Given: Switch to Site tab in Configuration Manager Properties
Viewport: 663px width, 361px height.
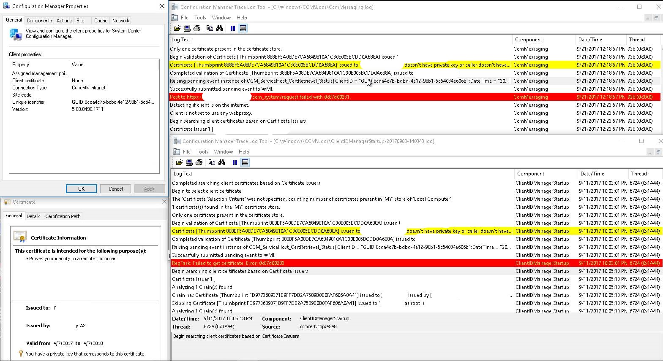Looking at the screenshot, I should (x=80, y=21).
